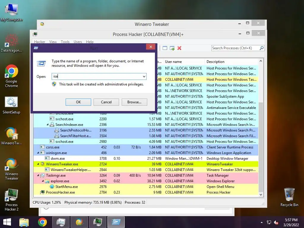Switch to Winaero Tweaker taskbar button

click(x=79, y=222)
